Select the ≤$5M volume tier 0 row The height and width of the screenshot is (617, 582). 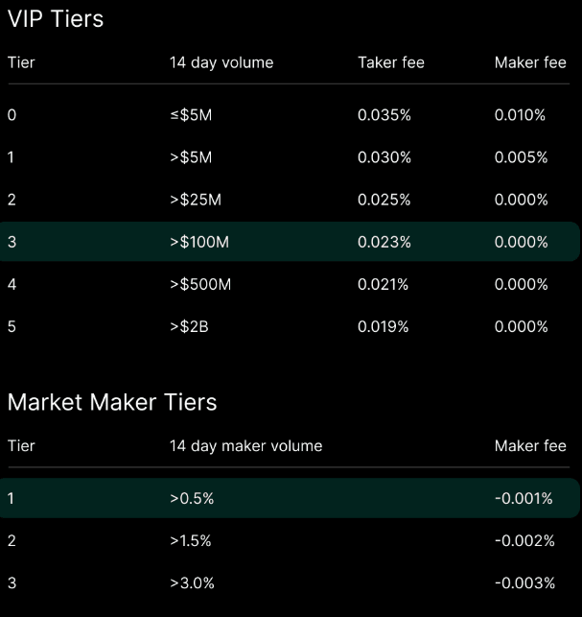(x=290, y=115)
